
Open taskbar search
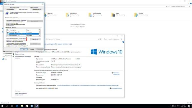pos(7,106)
